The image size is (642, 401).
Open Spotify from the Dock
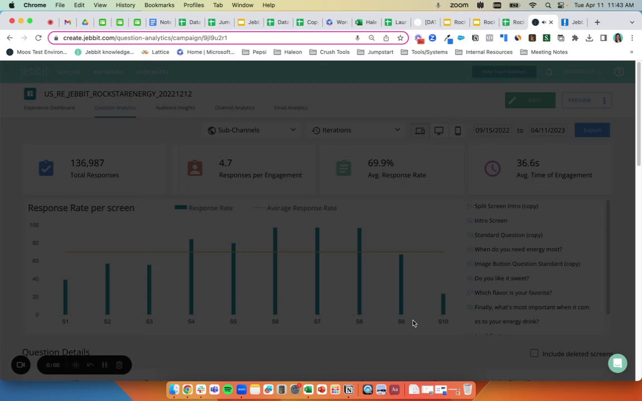tap(227, 389)
